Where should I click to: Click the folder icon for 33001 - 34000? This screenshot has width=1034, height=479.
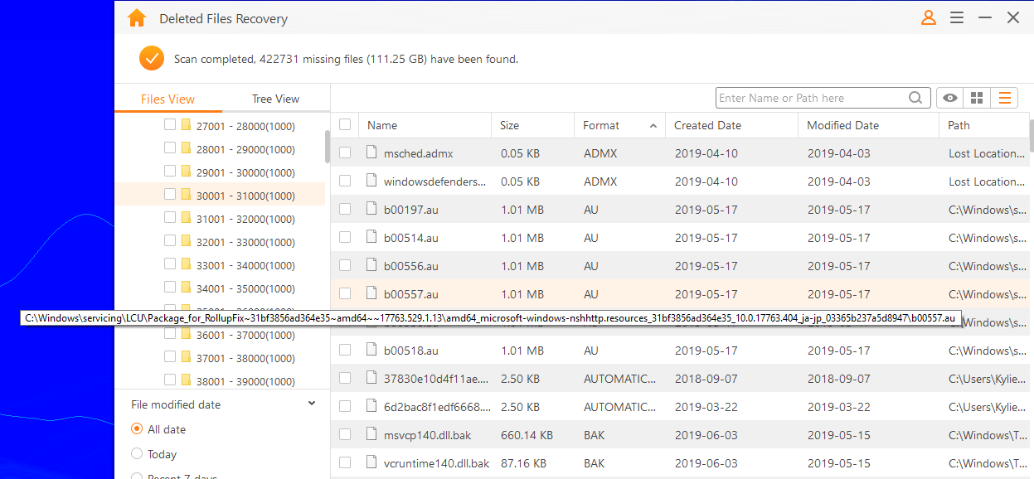click(x=187, y=264)
